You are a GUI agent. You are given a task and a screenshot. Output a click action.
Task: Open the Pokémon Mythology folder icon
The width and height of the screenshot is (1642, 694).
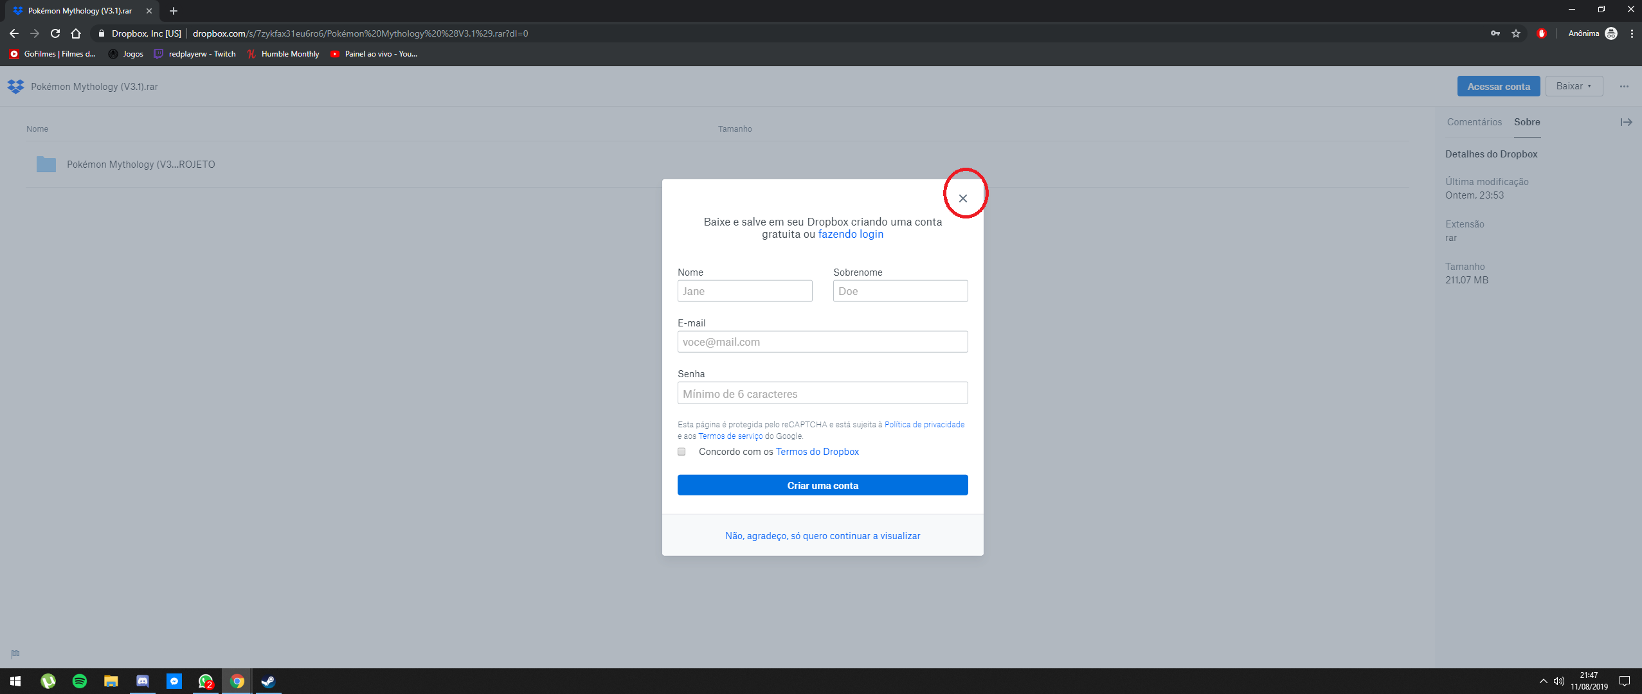point(46,165)
